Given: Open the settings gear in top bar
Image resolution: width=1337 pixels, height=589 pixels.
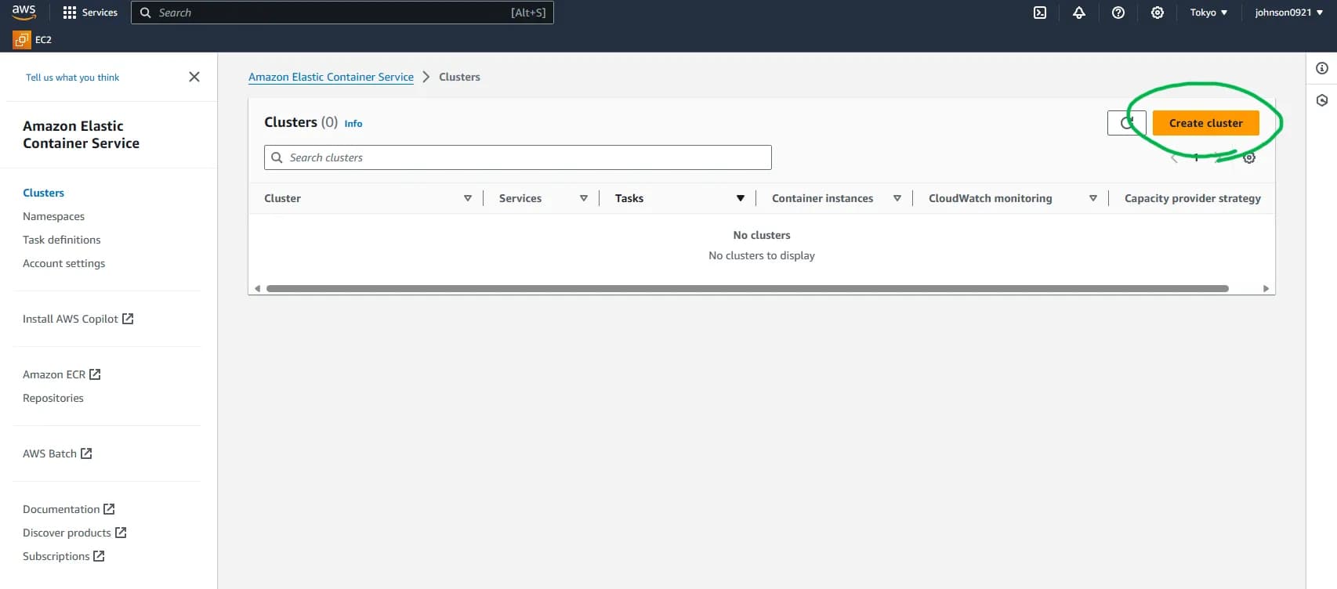Looking at the screenshot, I should [x=1158, y=13].
